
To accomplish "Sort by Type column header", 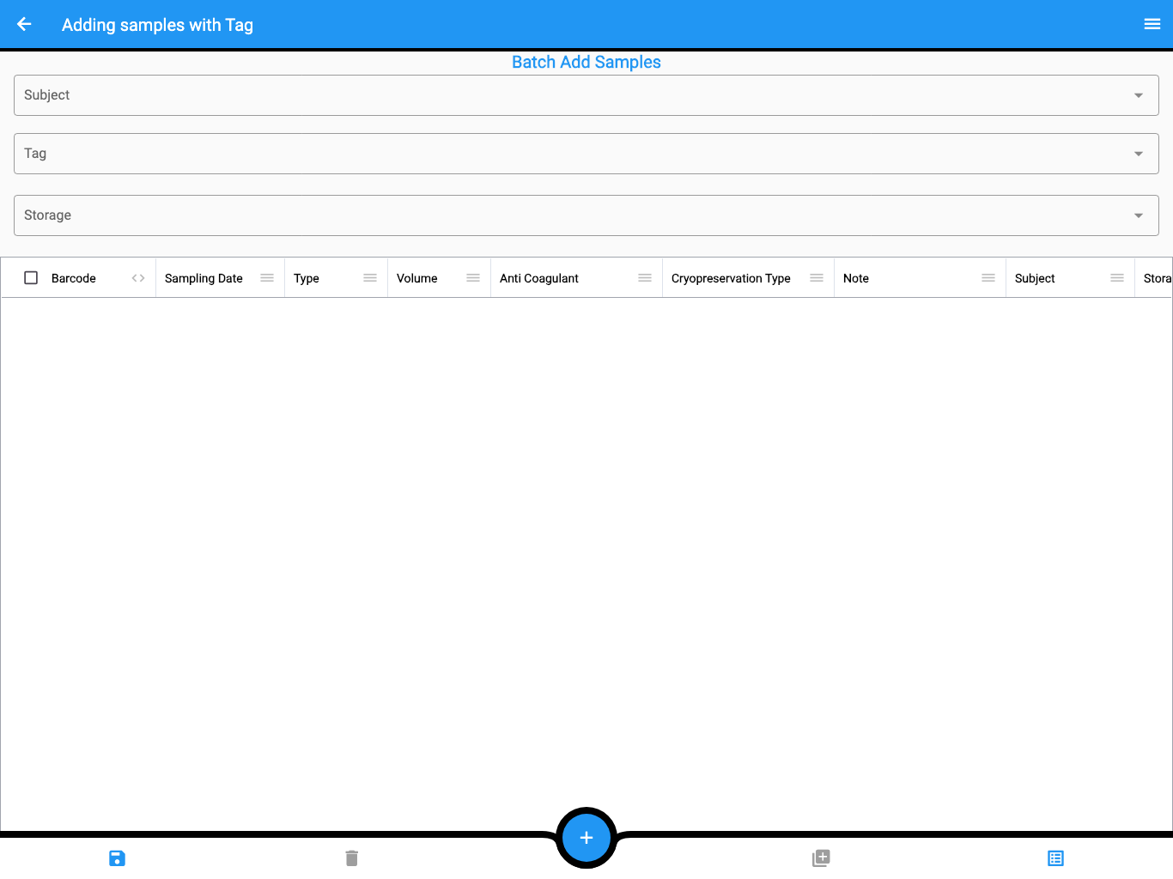I will click(x=307, y=278).
